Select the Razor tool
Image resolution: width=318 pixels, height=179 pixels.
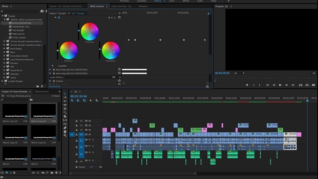[x=65, y=116]
